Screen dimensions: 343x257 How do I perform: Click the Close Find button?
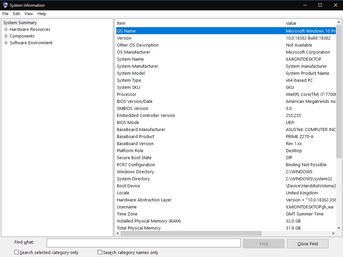point(308,244)
